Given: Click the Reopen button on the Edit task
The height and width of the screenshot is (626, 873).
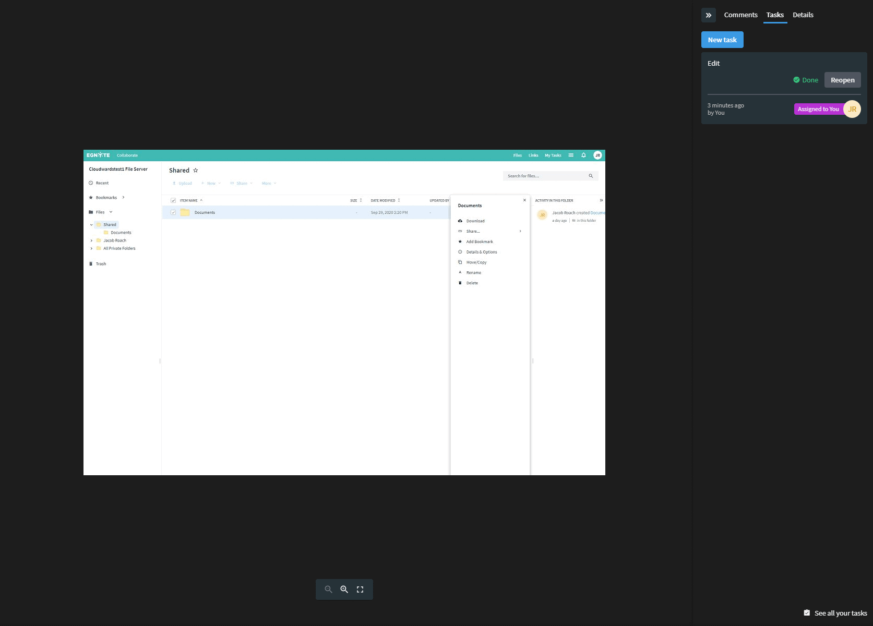Looking at the screenshot, I should (842, 79).
